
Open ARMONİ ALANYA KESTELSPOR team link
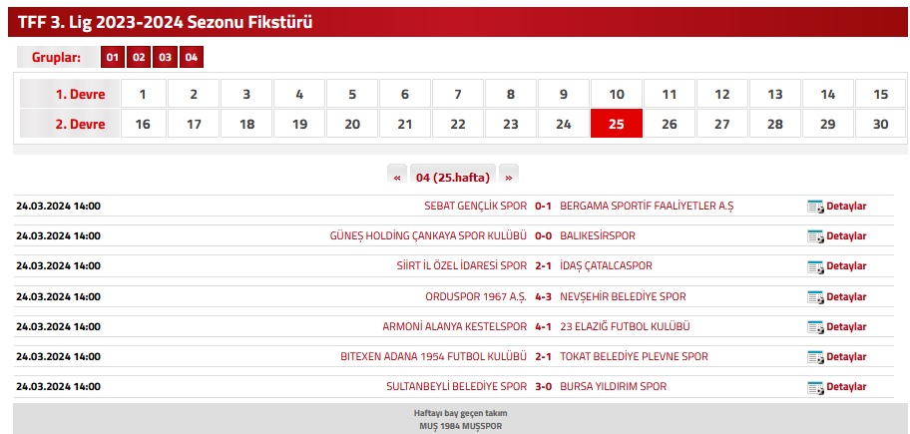[454, 326]
